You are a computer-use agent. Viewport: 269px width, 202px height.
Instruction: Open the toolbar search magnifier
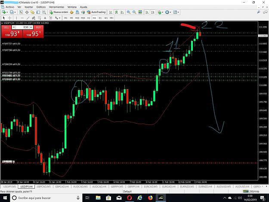pyautogui.click(x=259, y=12)
